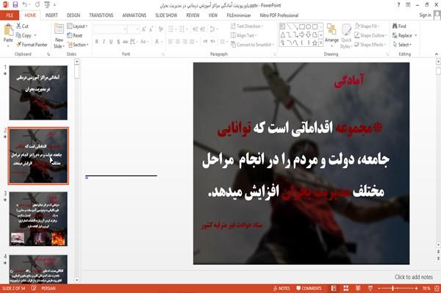441x293 pixels.
Task: Start Slide Show from status bar icon
Action: click(x=370, y=288)
